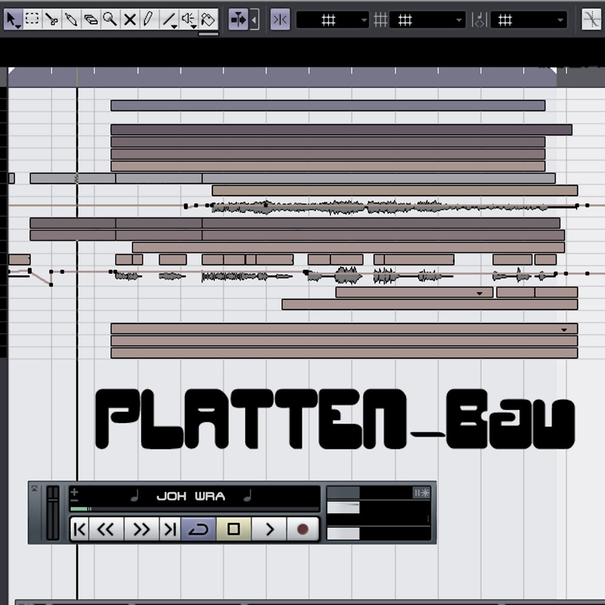Image resolution: width=605 pixels, height=605 pixels.
Task: Toggle Snap on or off
Action: [x=280, y=20]
